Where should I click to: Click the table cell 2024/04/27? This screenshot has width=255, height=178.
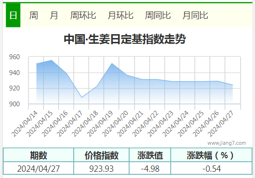[39, 168]
